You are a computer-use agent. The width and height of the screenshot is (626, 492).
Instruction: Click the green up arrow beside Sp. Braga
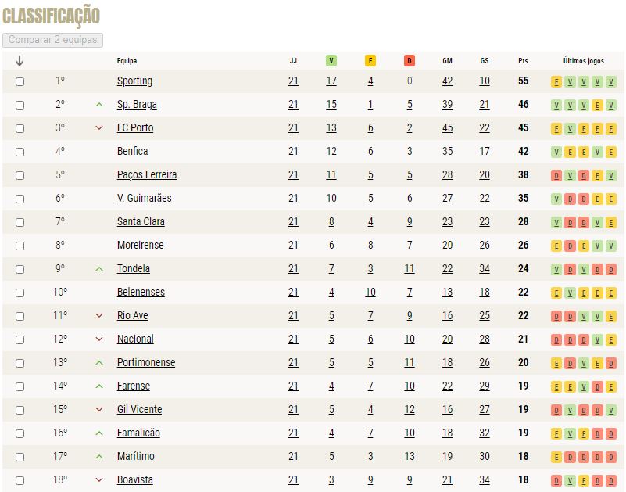(99, 105)
